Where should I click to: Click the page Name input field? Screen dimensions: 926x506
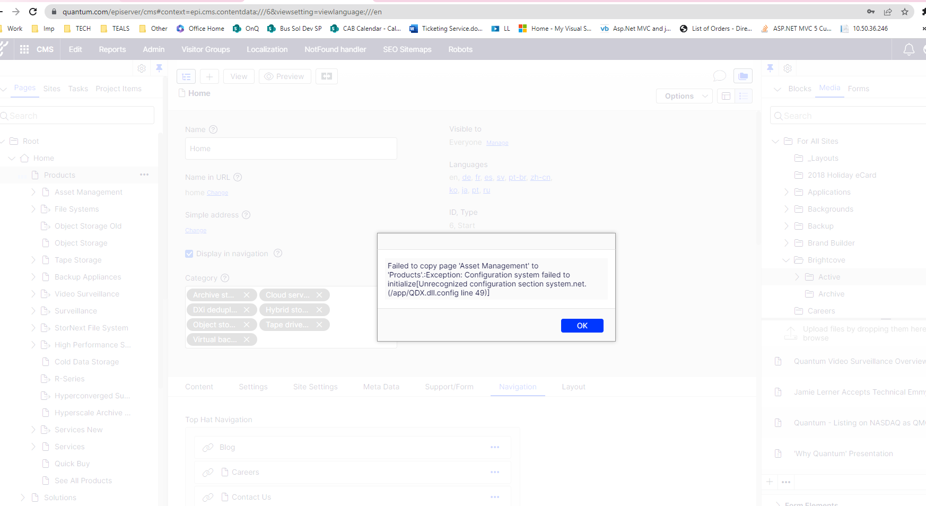pyautogui.click(x=291, y=149)
